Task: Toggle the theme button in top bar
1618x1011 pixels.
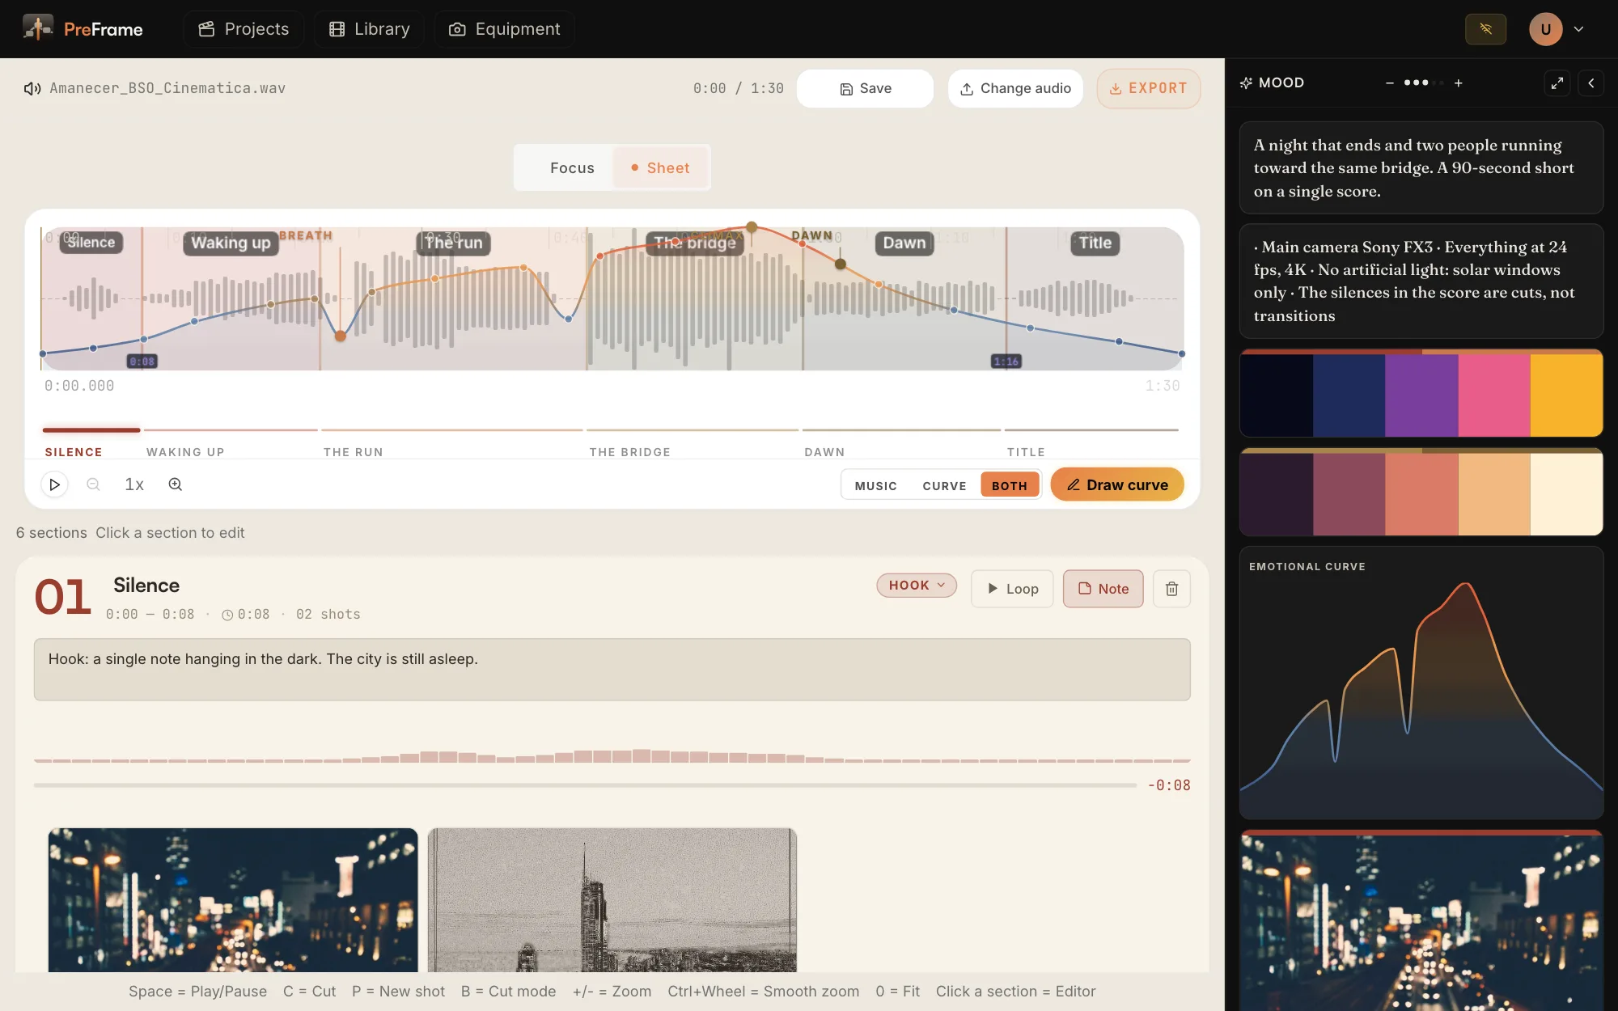Action: (1485, 29)
